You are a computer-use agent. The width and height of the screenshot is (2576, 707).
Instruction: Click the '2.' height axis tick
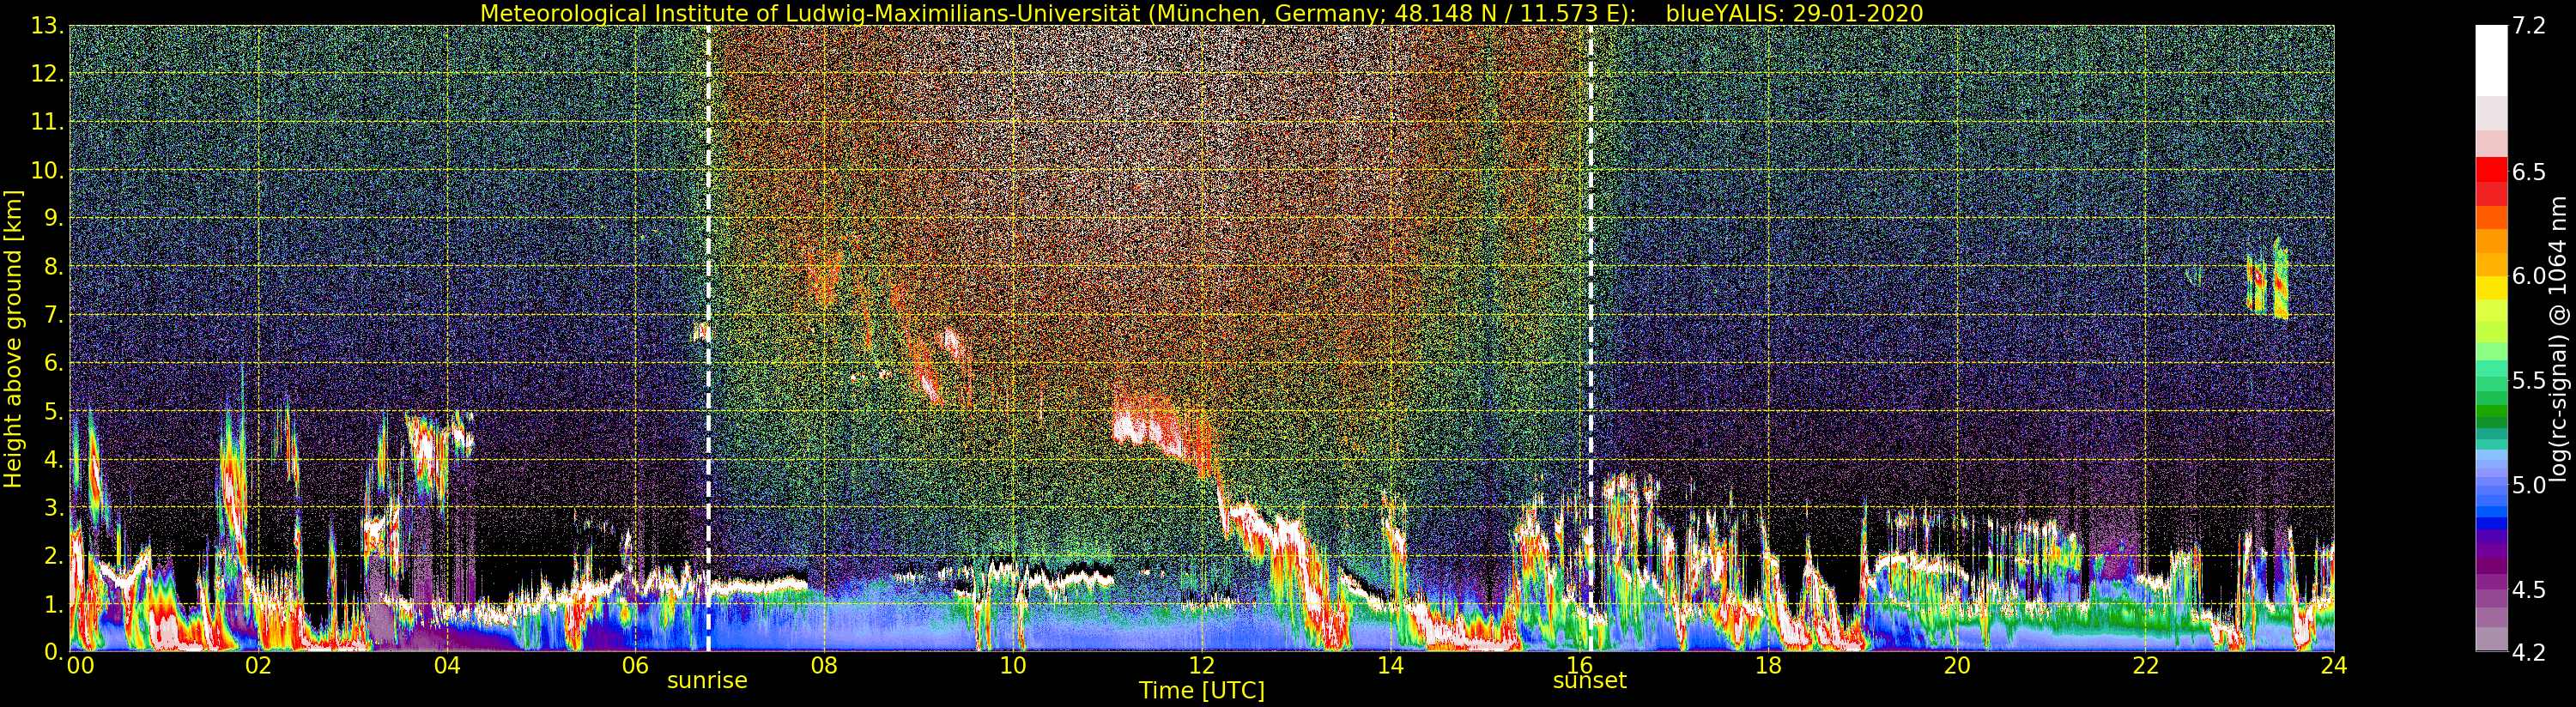[x=54, y=555]
